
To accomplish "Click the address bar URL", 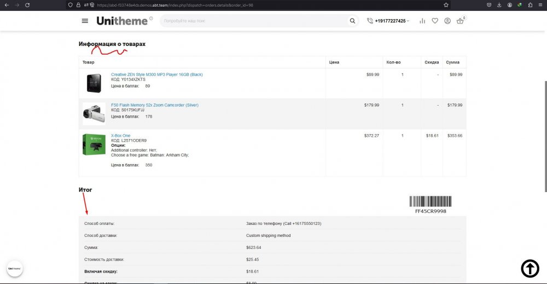I will (x=174, y=5).
